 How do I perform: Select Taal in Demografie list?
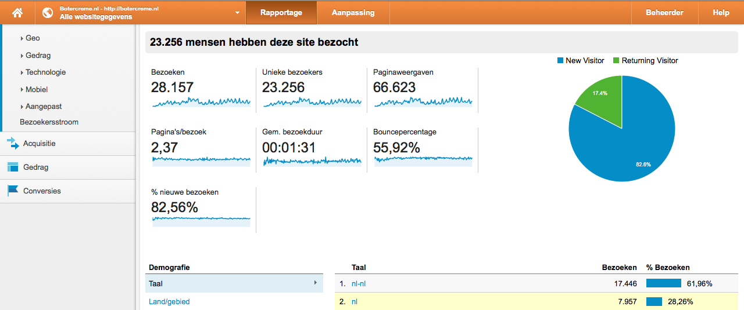(234, 283)
